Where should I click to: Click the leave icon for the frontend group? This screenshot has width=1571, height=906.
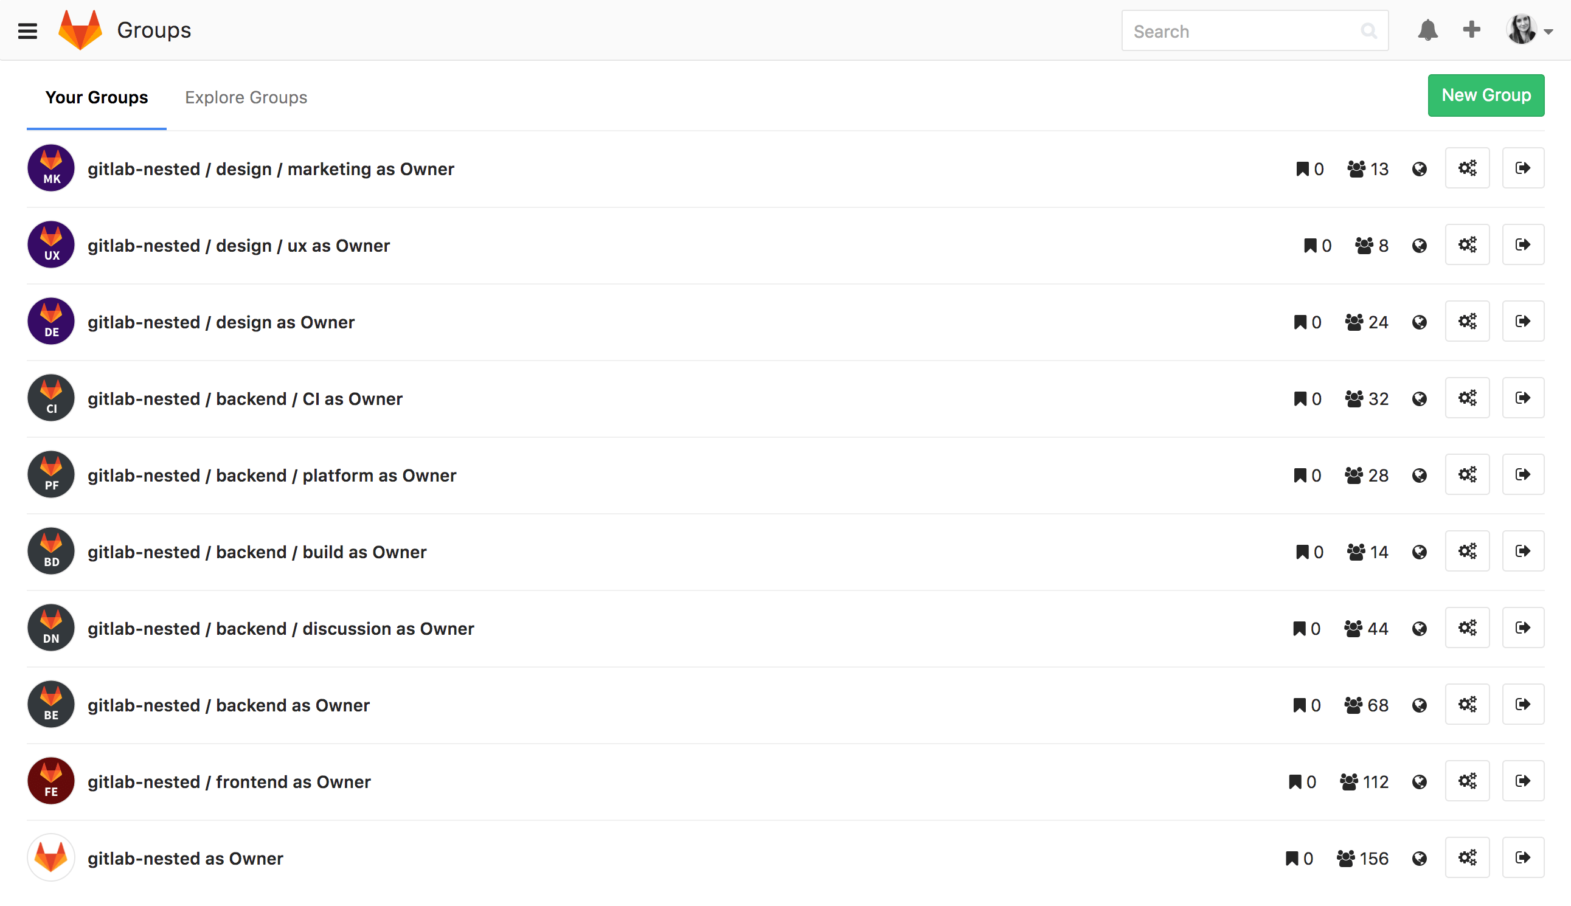(x=1522, y=781)
